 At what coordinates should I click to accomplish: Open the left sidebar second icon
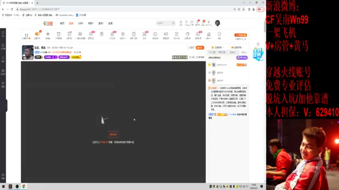coord(3,46)
